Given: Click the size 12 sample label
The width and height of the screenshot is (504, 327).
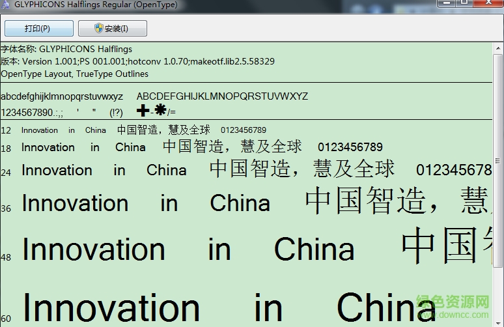Looking at the screenshot, I should point(6,130).
